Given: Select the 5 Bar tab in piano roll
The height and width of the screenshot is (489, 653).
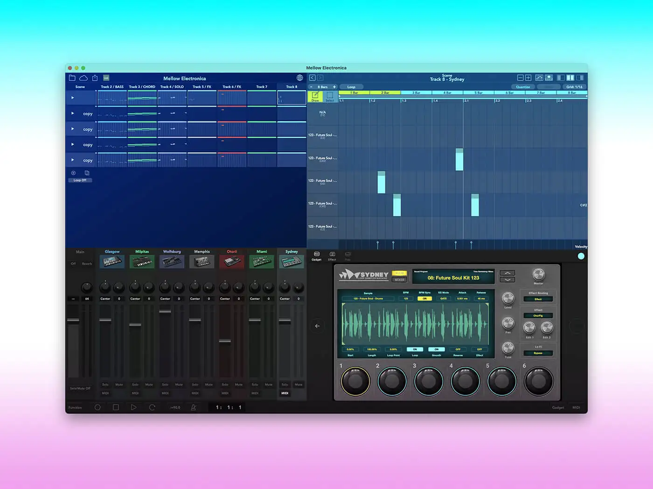Looking at the screenshot, I should point(479,93).
